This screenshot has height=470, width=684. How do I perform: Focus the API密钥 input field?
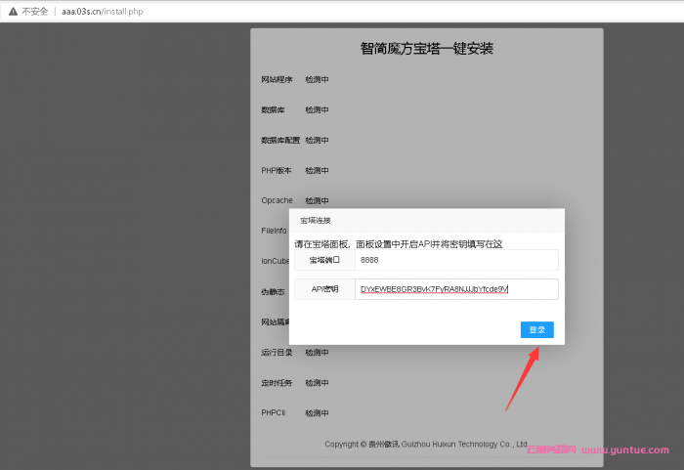click(x=456, y=289)
